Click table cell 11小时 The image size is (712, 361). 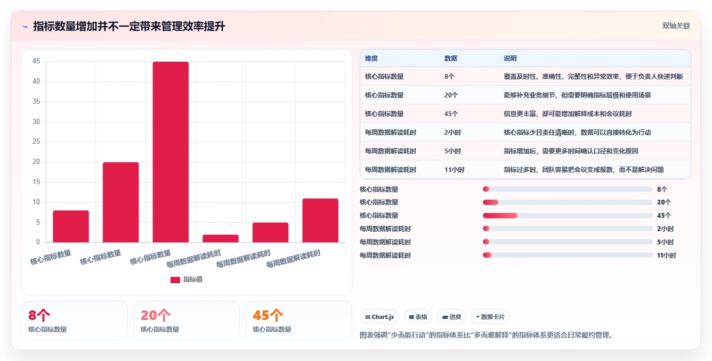click(x=454, y=170)
